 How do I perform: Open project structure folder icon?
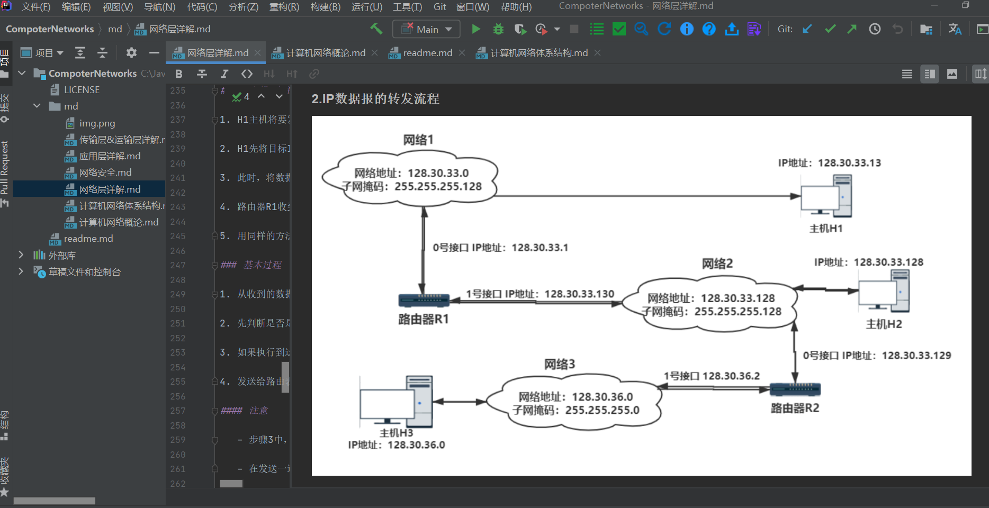pyautogui.click(x=926, y=29)
